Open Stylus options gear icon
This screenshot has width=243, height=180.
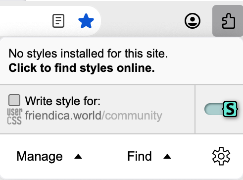221,156
